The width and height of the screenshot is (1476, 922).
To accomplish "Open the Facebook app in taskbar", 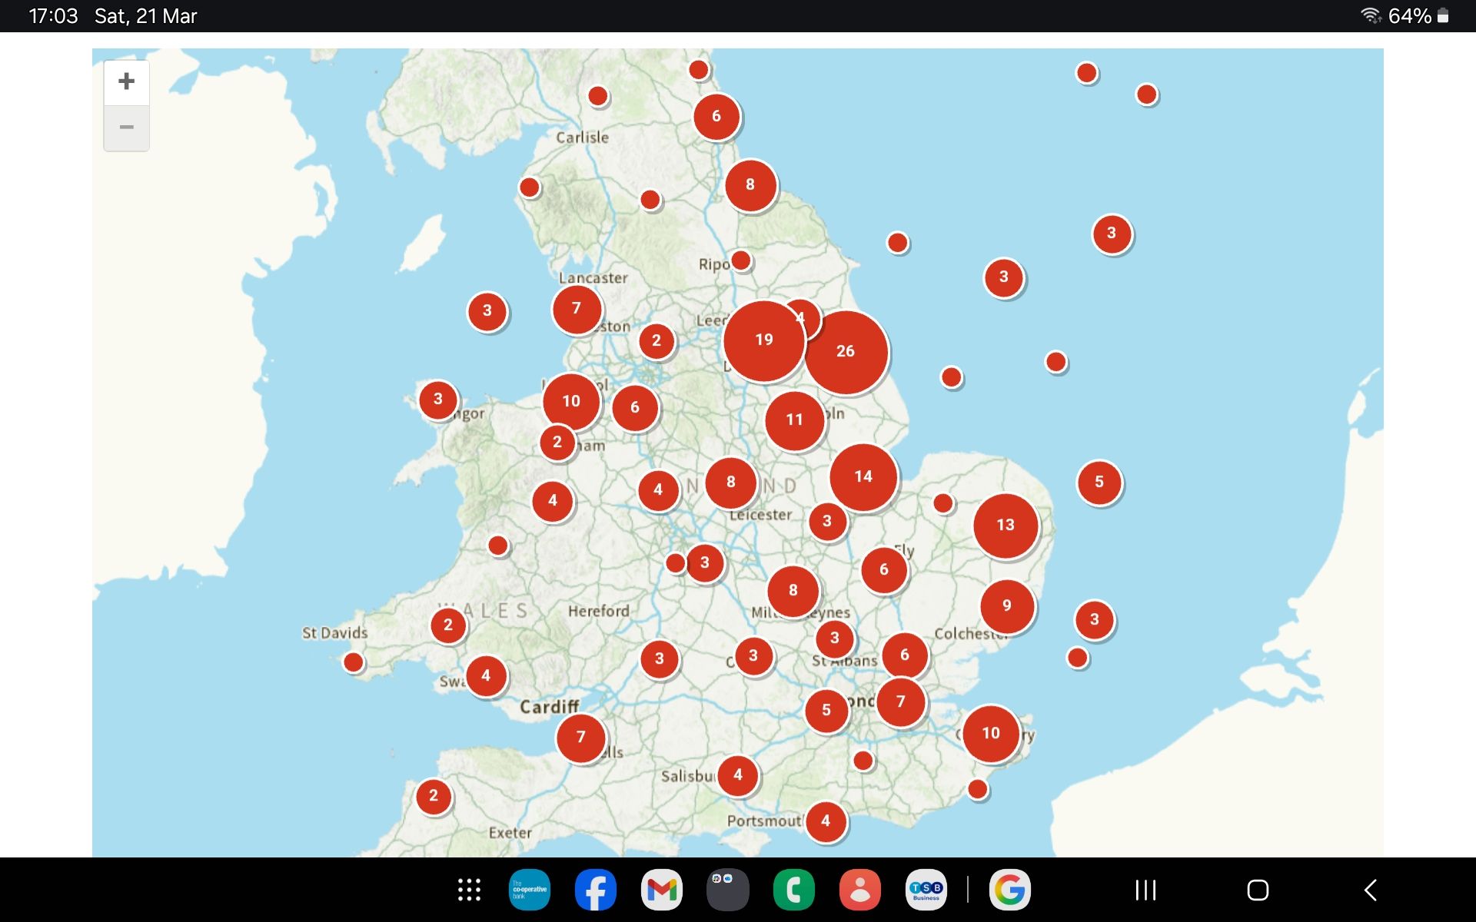I will 596,890.
